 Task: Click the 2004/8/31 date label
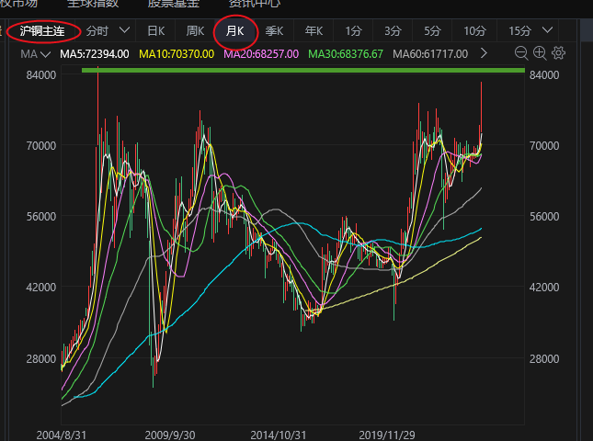coord(62,435)
